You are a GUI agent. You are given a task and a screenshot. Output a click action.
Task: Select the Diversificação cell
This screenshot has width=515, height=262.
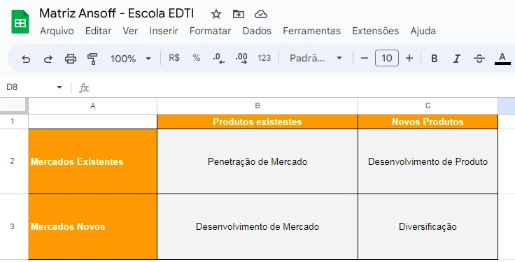428,226
